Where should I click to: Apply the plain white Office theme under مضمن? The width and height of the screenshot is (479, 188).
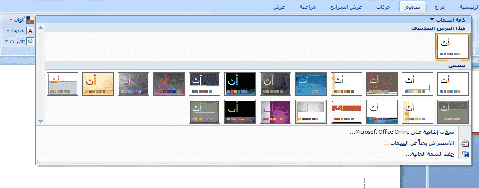click(x=453, y=84)
